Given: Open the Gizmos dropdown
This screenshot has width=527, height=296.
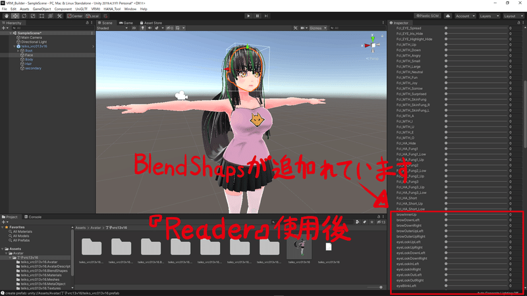Looking at the screenshot, I should pyautogui.click(x=318, y=28).
